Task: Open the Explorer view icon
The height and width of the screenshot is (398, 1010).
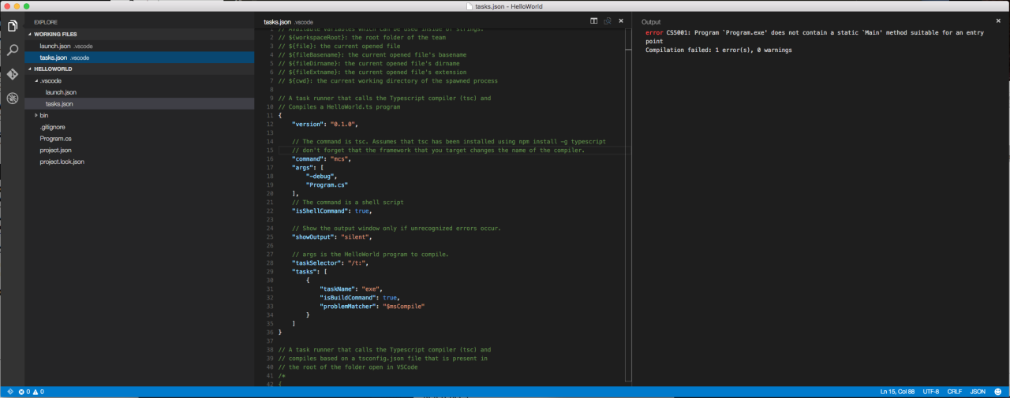Action: [x=12, y=26]
